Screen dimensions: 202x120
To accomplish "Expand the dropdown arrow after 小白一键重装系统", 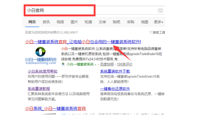I will (x=95, y=65).
